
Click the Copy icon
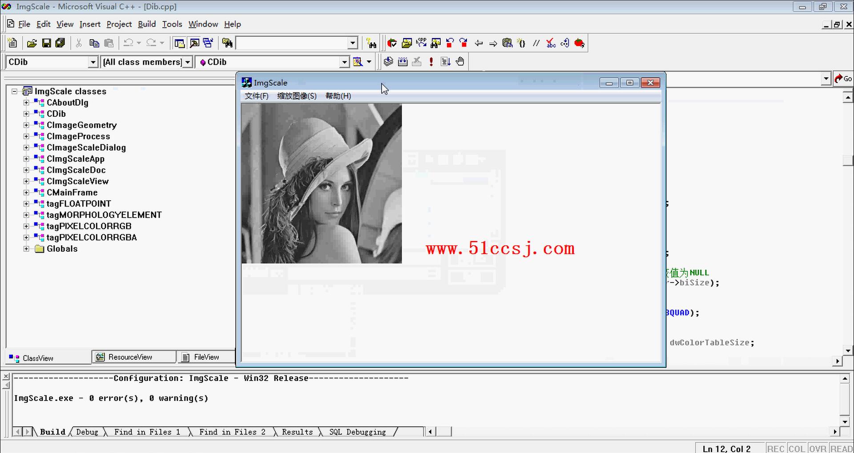[x=94, y=43]
